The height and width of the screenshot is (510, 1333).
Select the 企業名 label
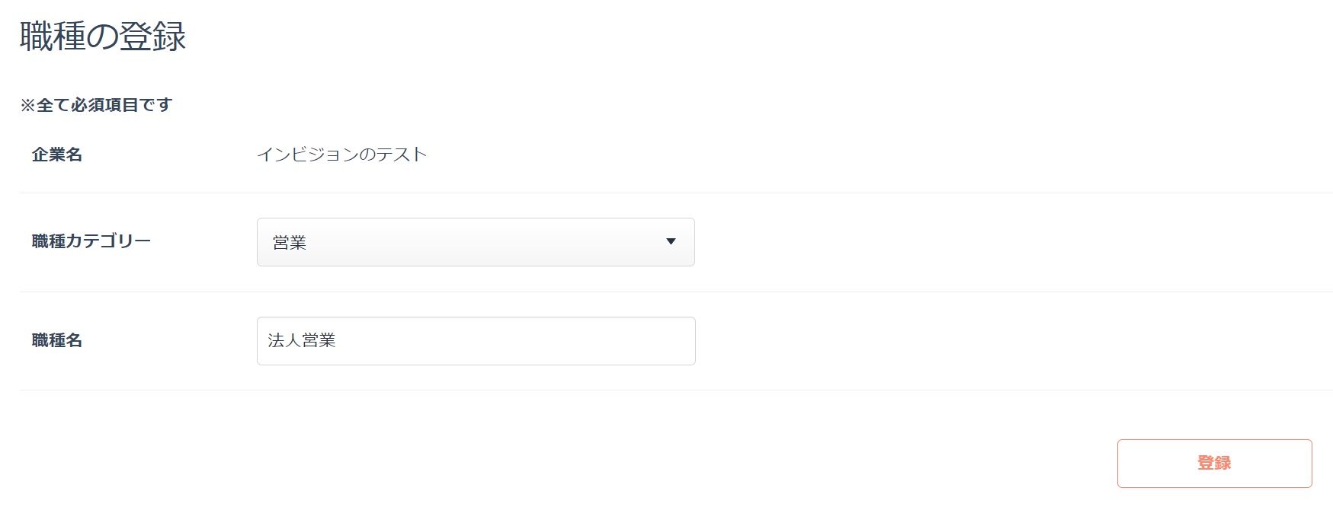pyautogui.click(x=57, y=155)
